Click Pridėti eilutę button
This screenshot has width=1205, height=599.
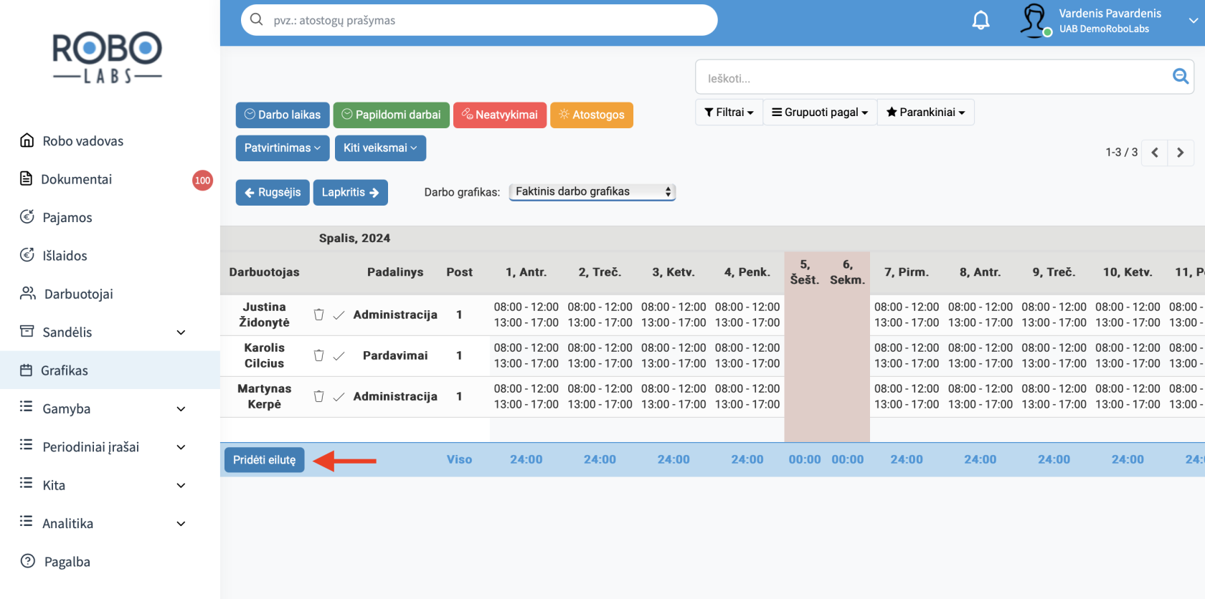click(x=265, y=460)
